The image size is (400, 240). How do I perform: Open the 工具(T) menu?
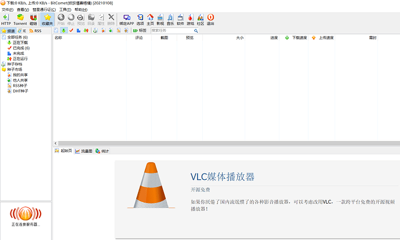65,9
